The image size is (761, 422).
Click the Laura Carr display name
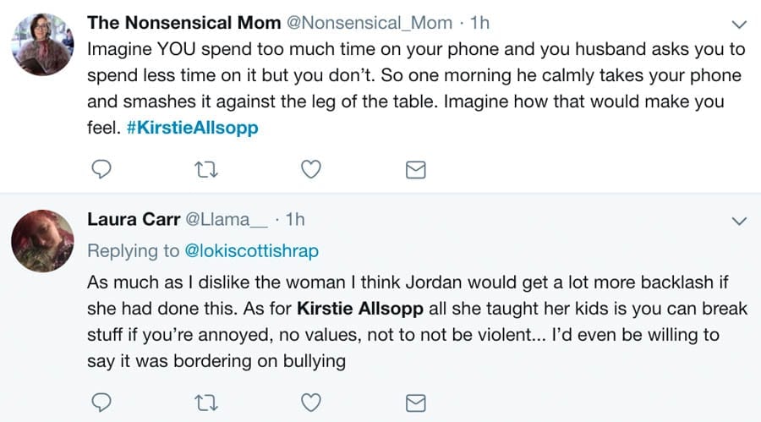(133, 220)
